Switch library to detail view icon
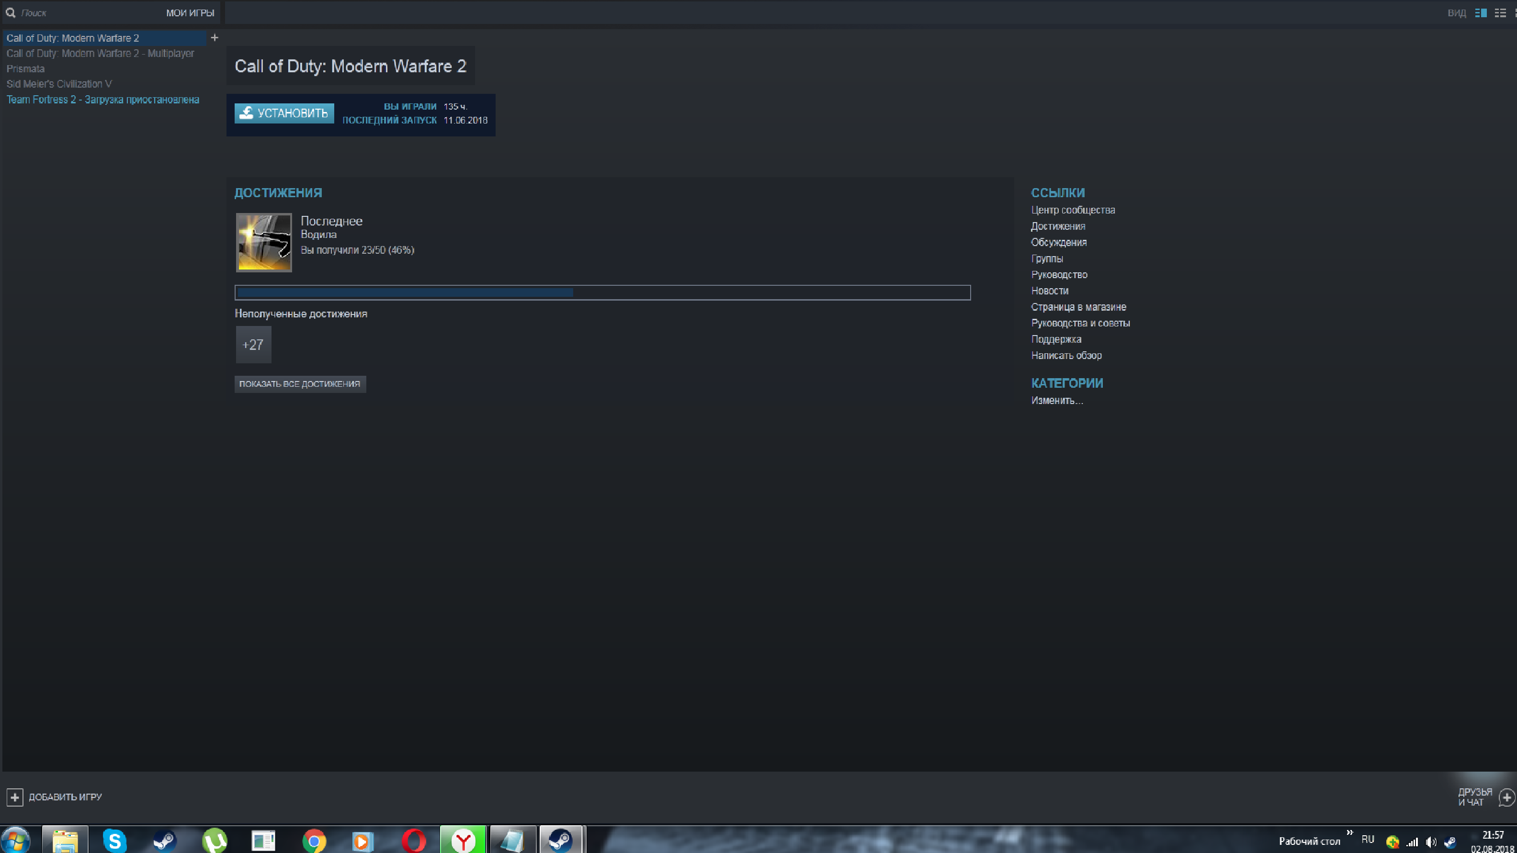 coord(1481,13)
